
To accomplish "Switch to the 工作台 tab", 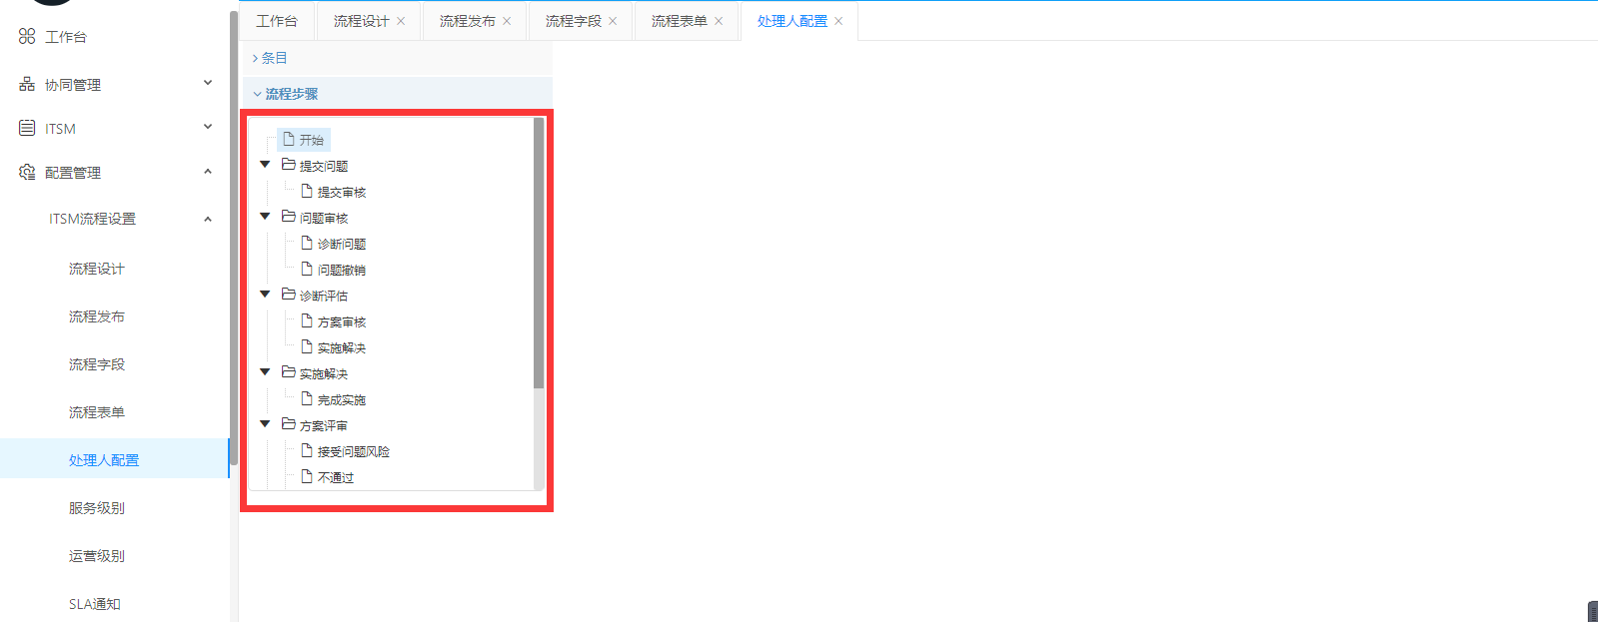I will click(x=277, y=21).
